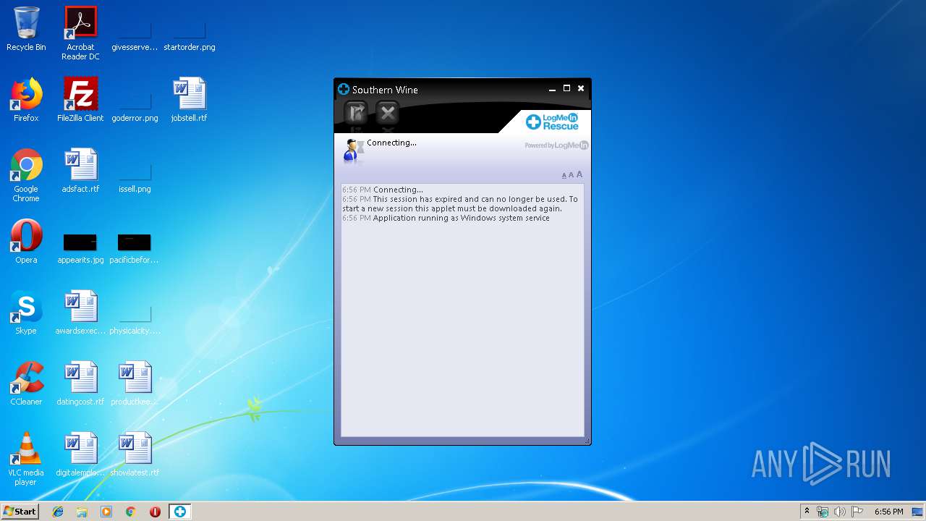Select jobstell.rtf file on desktop
Screen dimensions: 926x521
pyautogui.click(x=189, y=100)
